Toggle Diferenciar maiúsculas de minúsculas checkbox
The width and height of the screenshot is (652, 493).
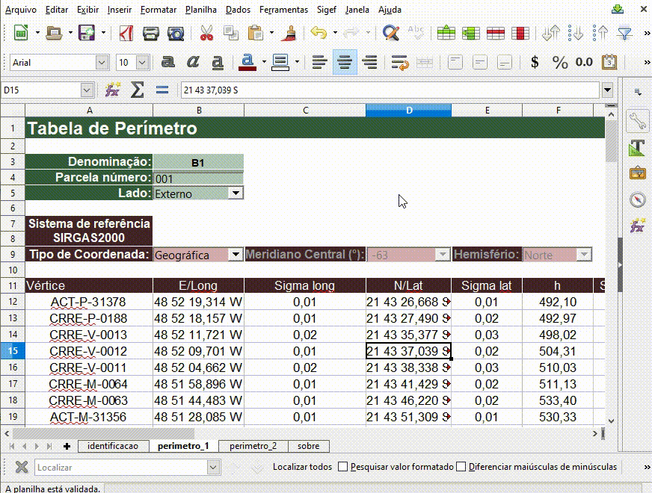coord(461,467)
